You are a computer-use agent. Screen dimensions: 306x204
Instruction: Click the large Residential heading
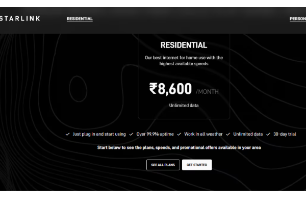pyautogui.click(x=184, y=45)
